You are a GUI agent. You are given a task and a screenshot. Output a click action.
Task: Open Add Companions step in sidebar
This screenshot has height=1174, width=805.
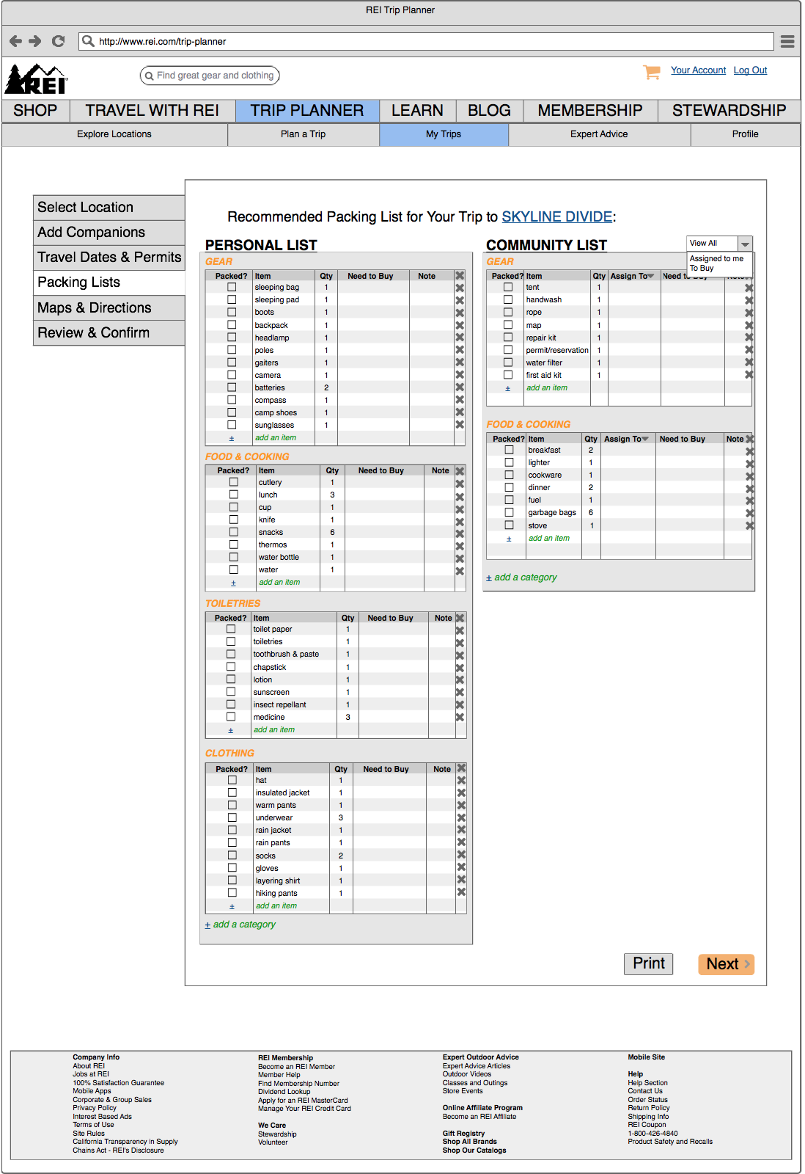(109, 233)
